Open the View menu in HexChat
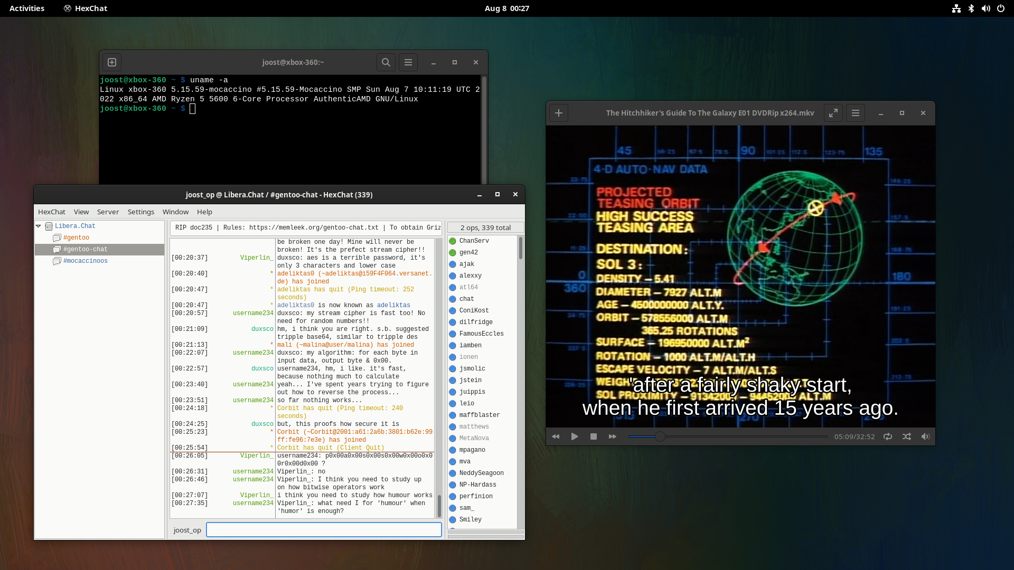The image size is (1014, 570). (x=81, y=212)
